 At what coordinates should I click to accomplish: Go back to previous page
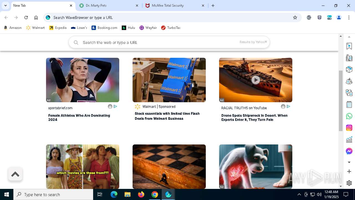(x=6, y=17)
